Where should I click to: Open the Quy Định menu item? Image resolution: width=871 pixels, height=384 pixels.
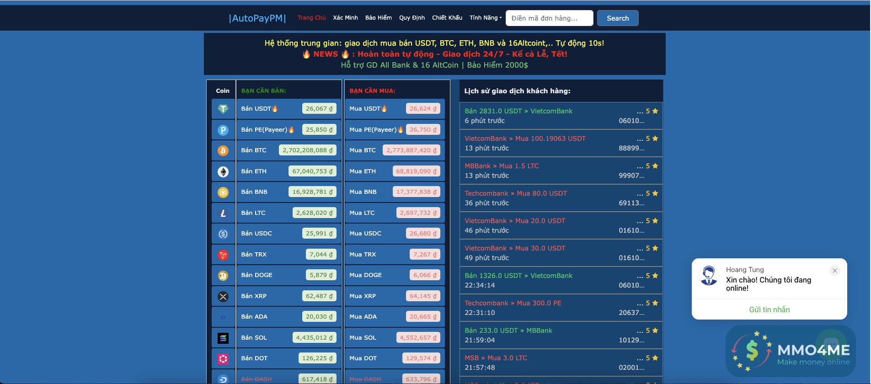(x=412, y=18)
